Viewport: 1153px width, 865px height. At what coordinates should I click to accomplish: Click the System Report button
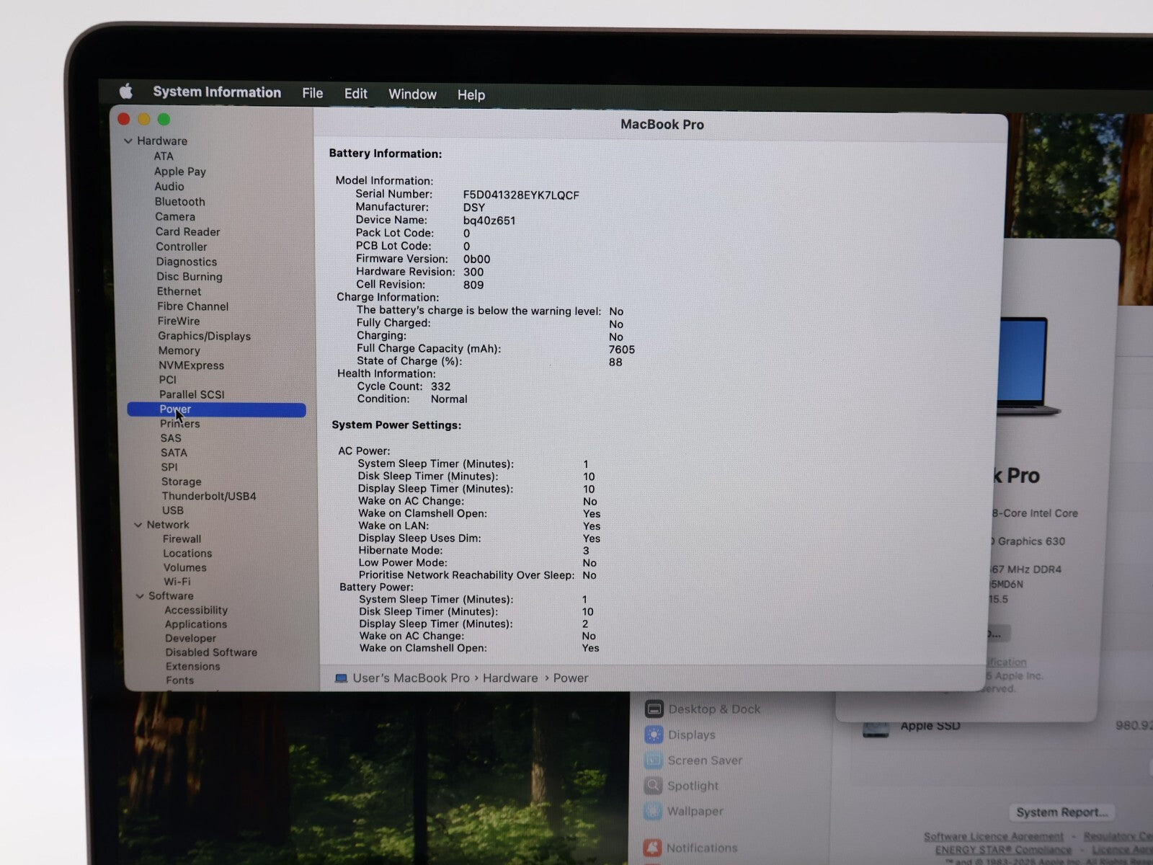click(1061, 812)
